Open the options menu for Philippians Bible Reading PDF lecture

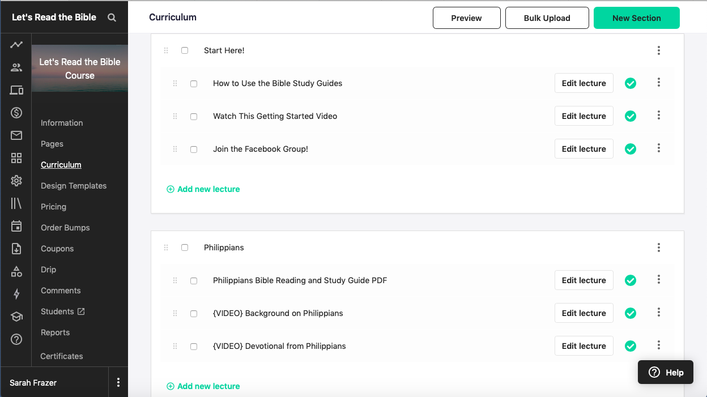[659, 280]
